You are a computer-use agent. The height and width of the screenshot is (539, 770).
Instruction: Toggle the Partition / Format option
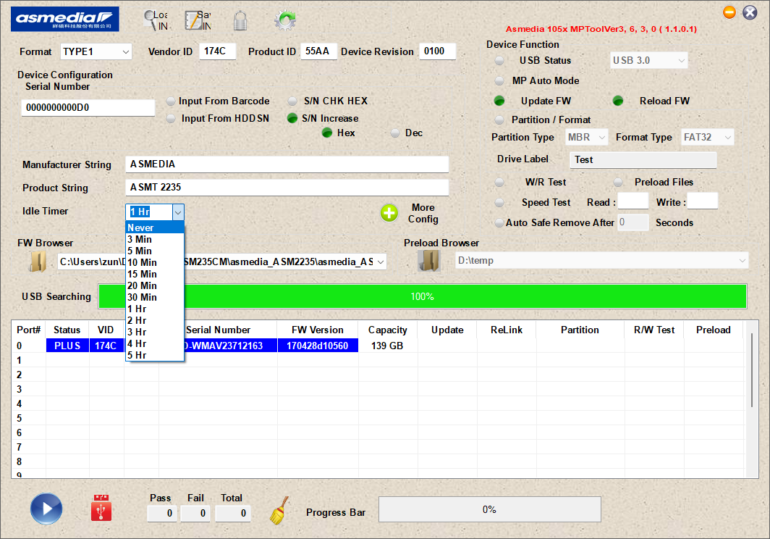[499, 120]
